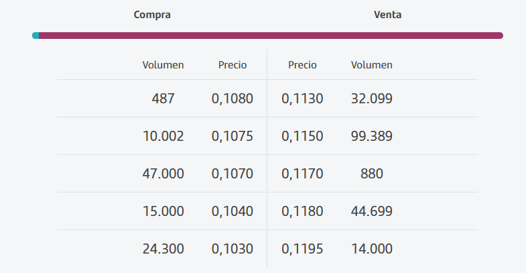Click the Compra heading label
This screenshot has height=273, width=526.
click(x=152, y=14)
